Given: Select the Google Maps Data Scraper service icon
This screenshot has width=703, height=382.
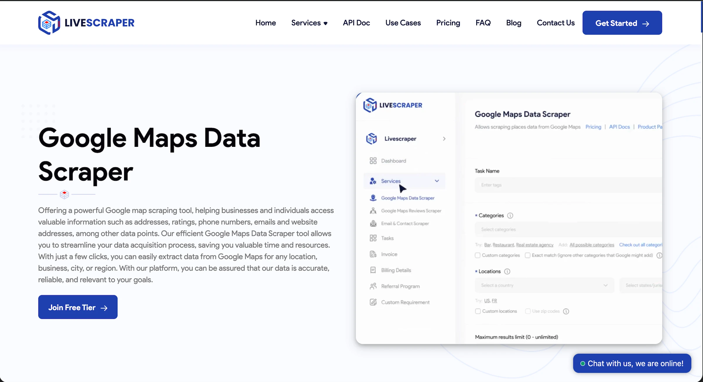Looking at the screenshot, I should click(373, 198).
